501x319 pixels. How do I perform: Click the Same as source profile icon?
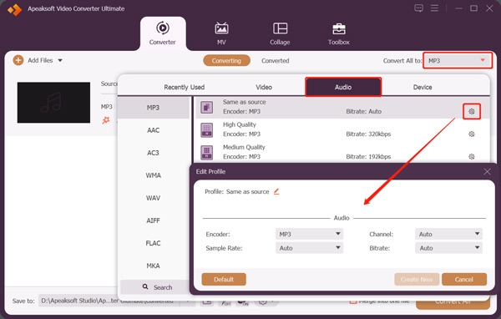click(207, 107)
